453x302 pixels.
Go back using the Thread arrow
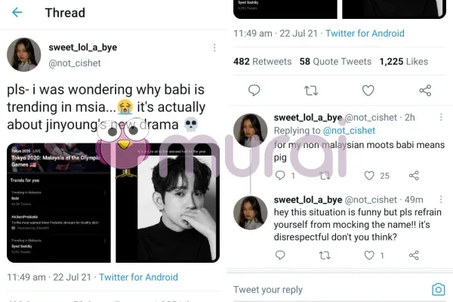pyautogui.click(x=17, y=13)
